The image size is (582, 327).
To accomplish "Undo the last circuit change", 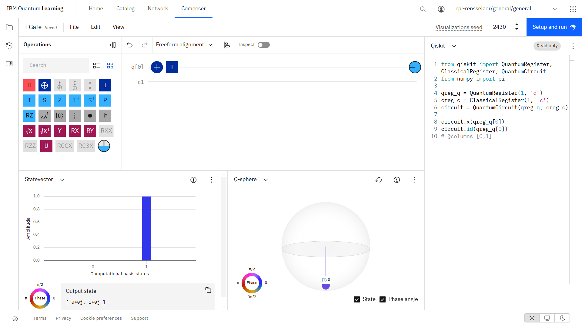I will coord(130,45).
